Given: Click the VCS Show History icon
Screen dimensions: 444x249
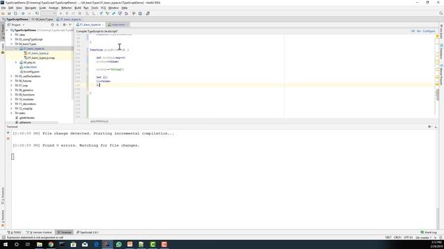Looking at the screenshot, I should [120, 14].
